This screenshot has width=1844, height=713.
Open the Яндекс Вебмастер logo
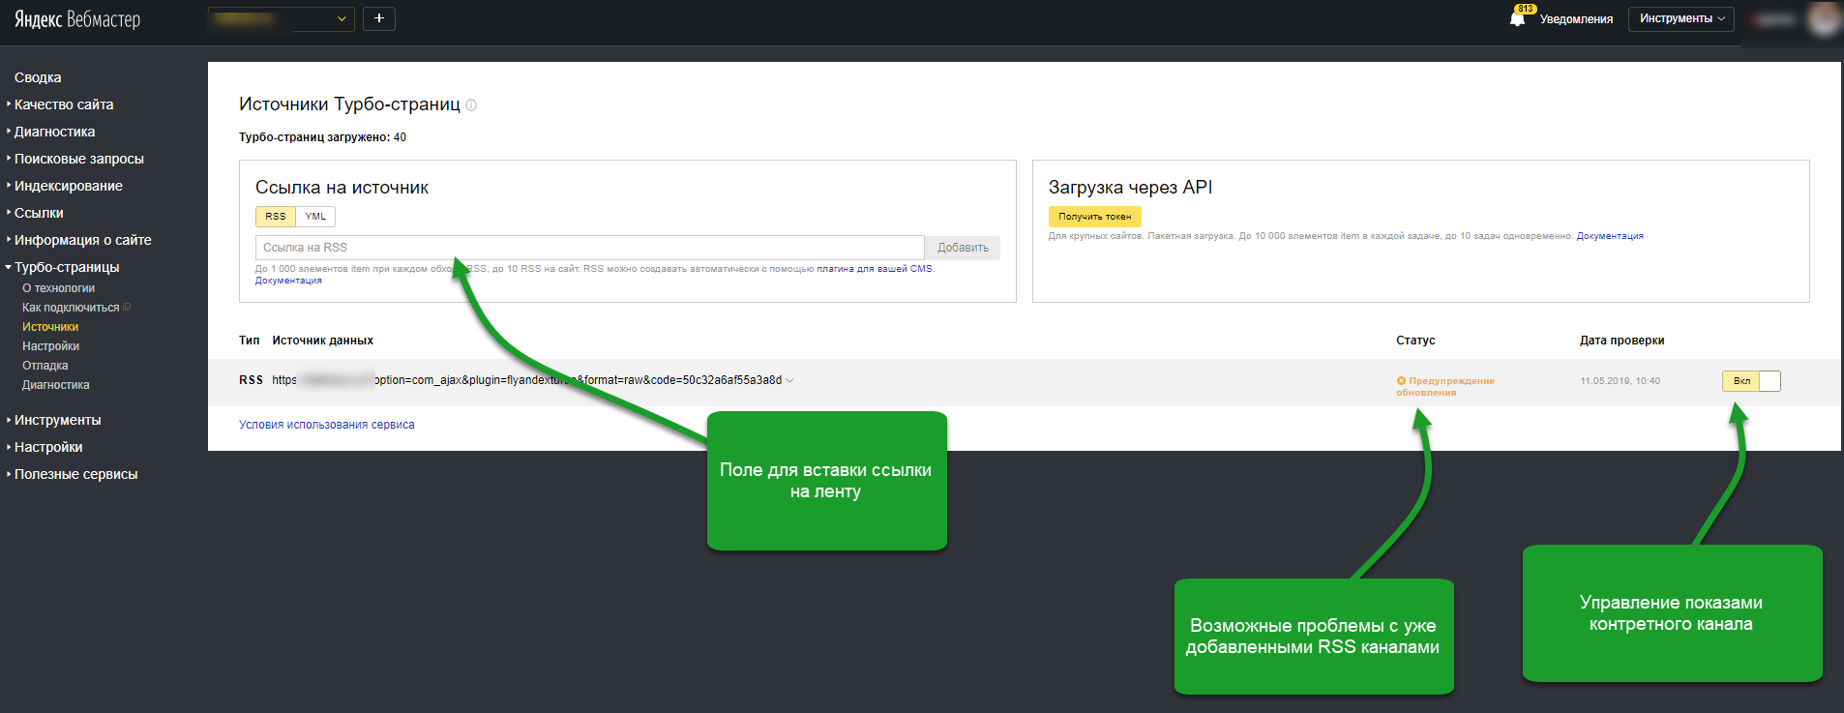(x=77, y=19)
